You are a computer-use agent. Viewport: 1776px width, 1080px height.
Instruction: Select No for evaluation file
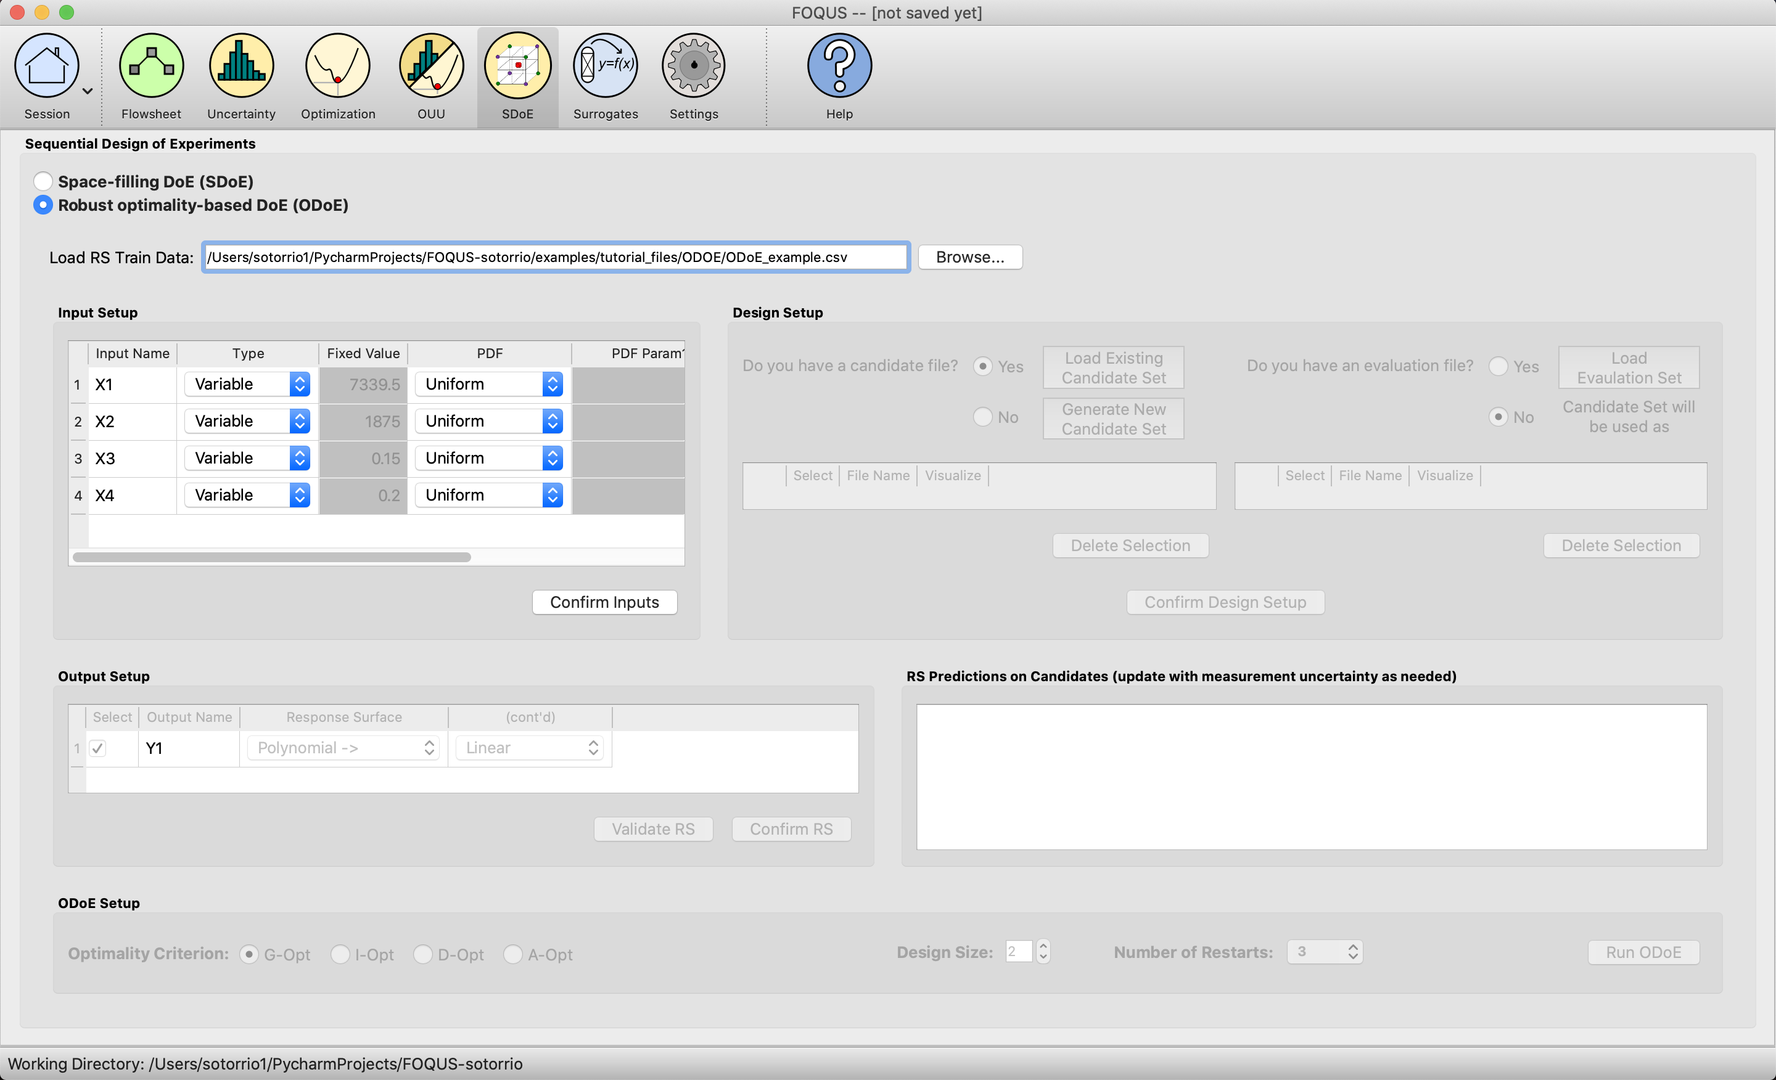pyautogui.click(x=1498, y=417)
